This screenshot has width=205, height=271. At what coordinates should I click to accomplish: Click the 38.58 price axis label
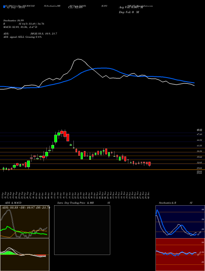pyautogui.click(x=200, y=151)
